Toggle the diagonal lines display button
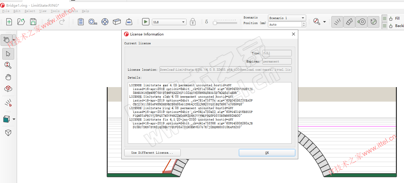The width and height of the screenshot is (404, 183). [x=337, y=22]
